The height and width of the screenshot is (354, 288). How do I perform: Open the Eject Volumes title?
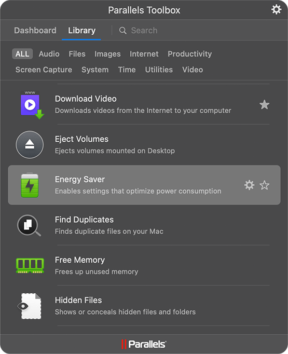coord(81,139)
